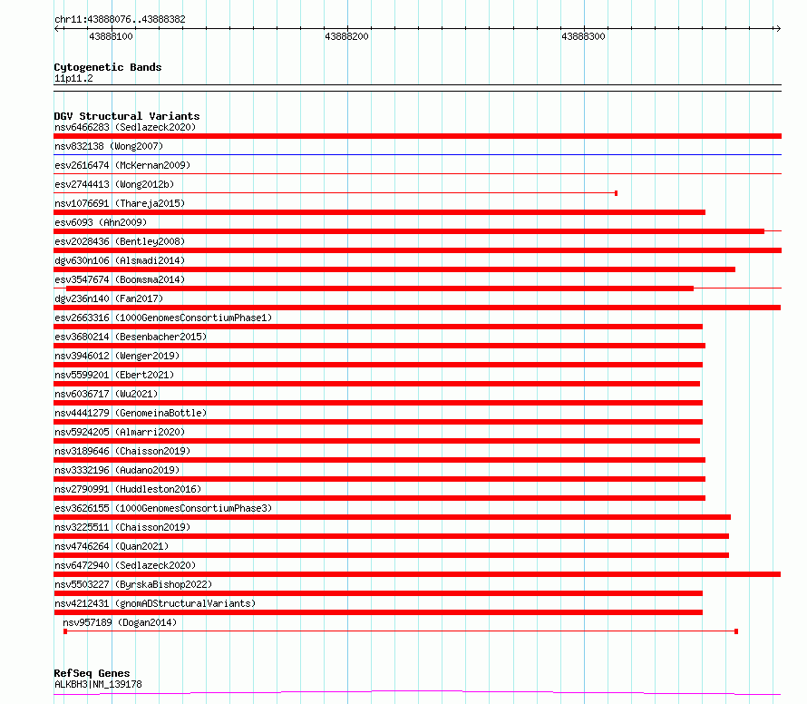The width and height of the screenshot is (807, 704).
Task: Select esv3680214 (Besenbacher2015) label
Action: click(131, 337)
